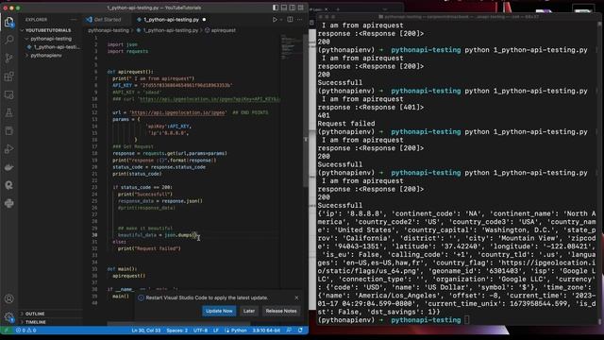The image size is (604, 340).
Task: Change end of line sequence LF
Action: pyautogui.click(x=216, y=331)
